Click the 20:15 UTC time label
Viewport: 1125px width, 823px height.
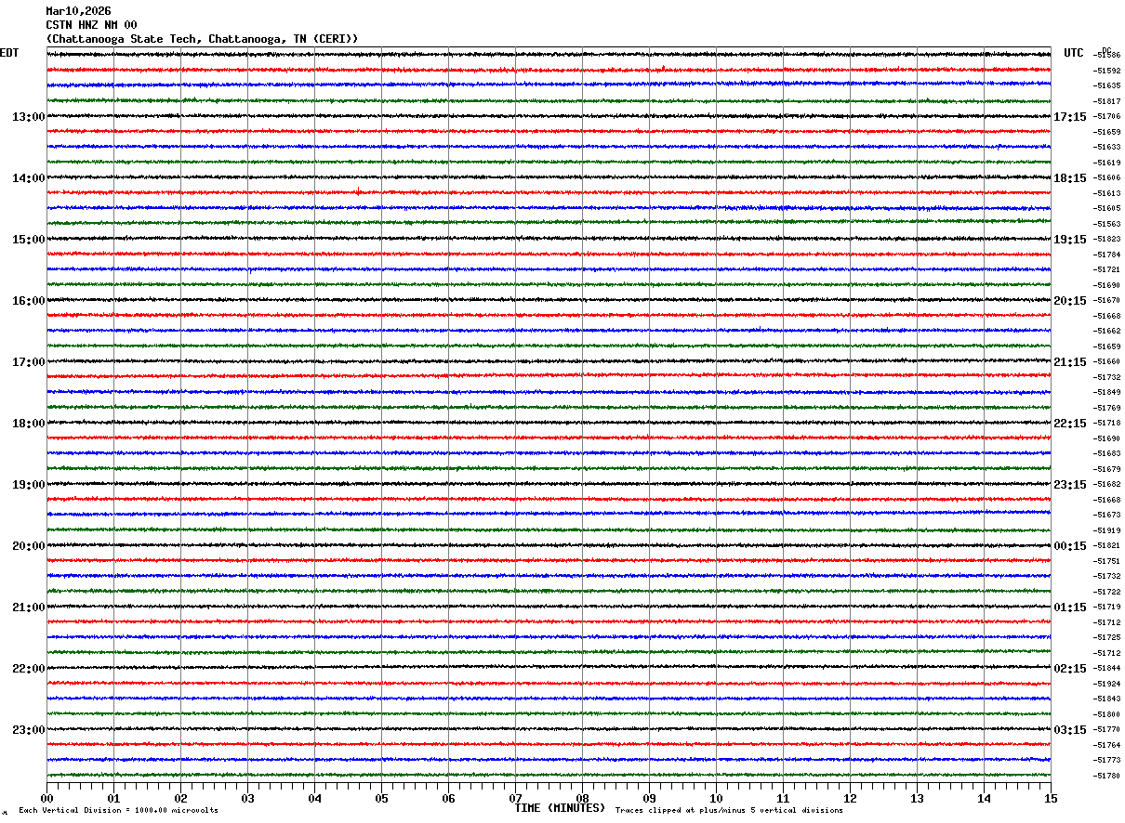coord(1070,301)
